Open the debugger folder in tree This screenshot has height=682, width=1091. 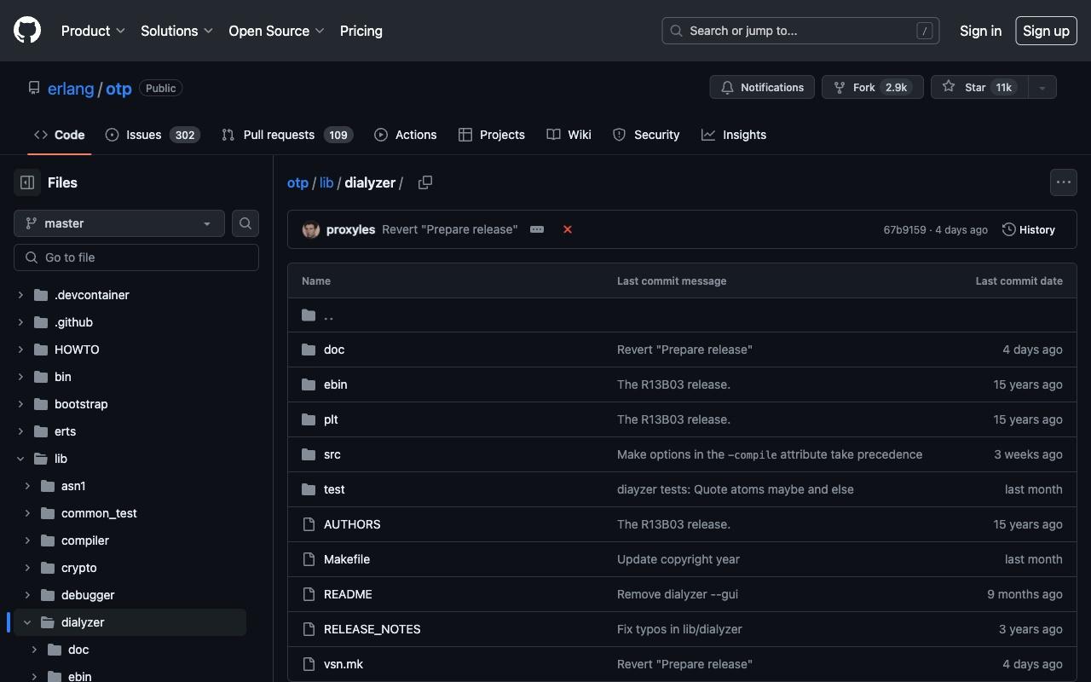[88, 595]
